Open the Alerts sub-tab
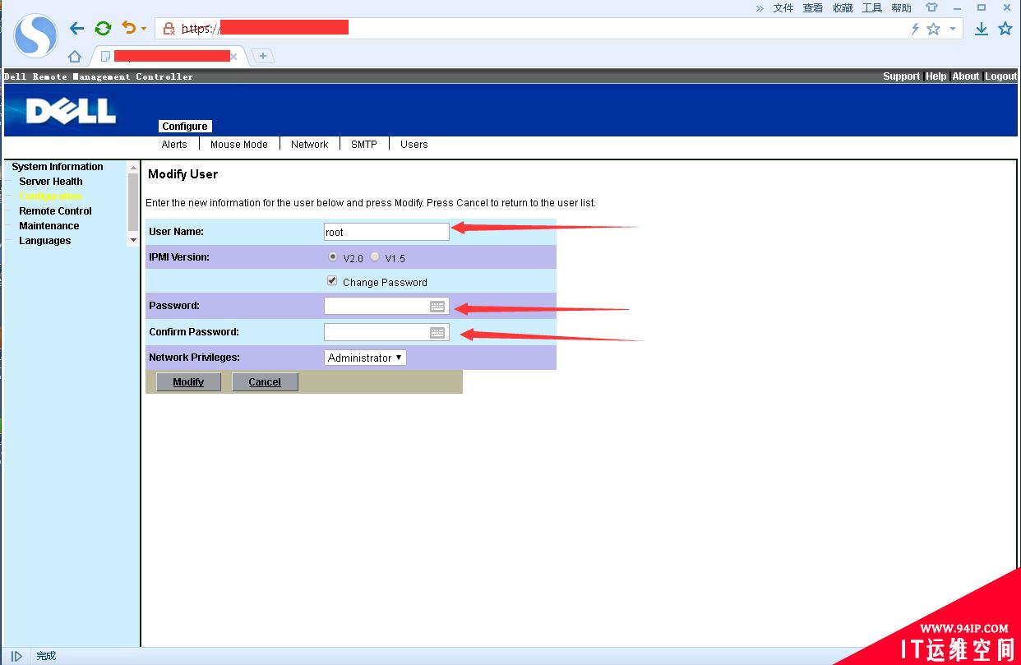 174,145
